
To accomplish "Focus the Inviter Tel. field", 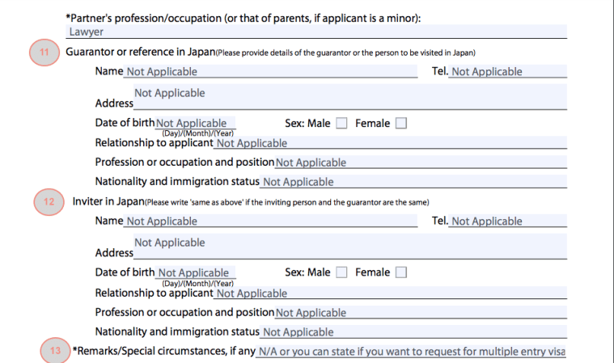I will coord(508,222).
